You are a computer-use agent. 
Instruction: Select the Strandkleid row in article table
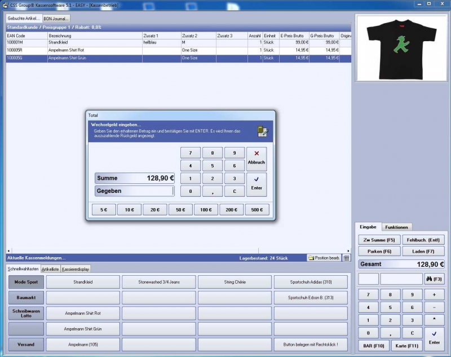[178, 42]
